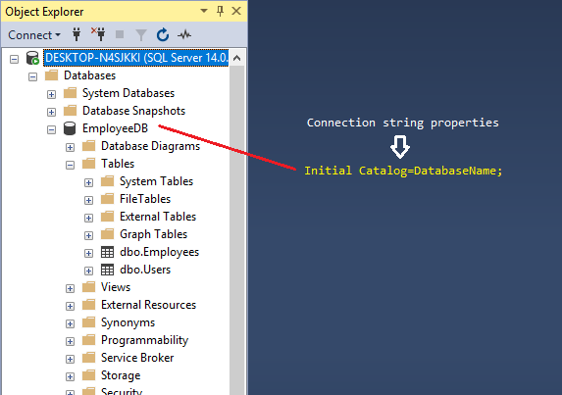
Task: Expand the Database Snapshots node
Action: pyautogui.click(x=52, y=112)
